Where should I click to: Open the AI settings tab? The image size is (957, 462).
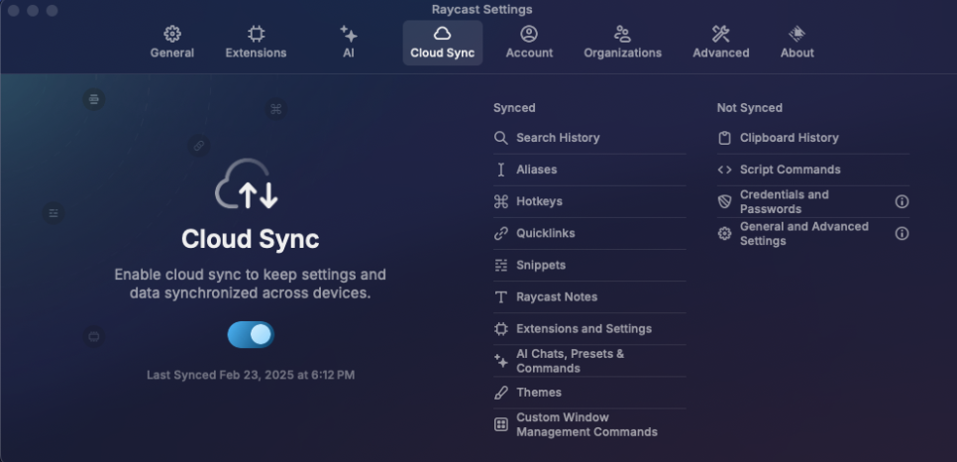click(x=349, y=43)
